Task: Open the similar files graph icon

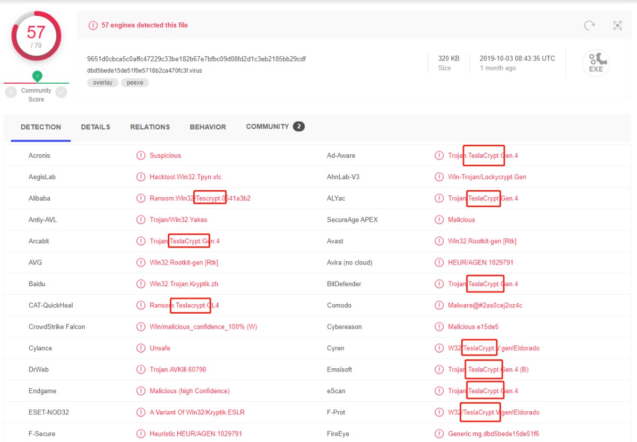Action: pos(617,25)
